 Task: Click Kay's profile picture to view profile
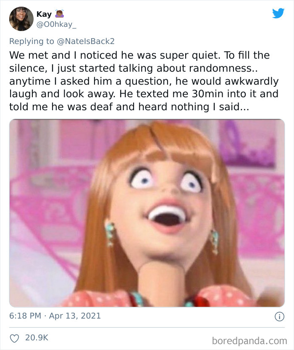[x=20, y=18]
